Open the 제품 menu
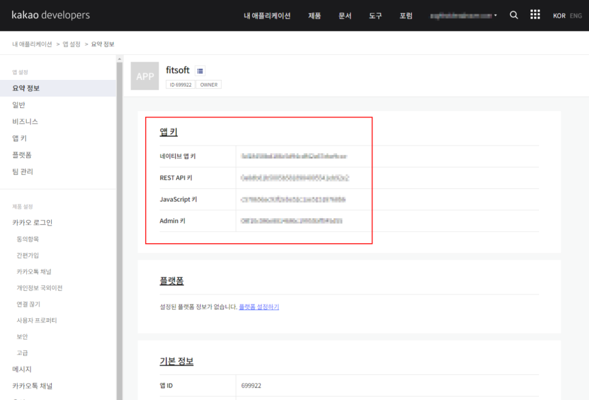 tap(315, 16)
